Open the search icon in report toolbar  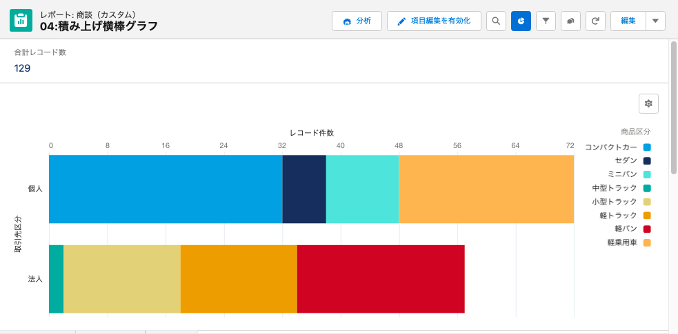pyautogui.click(x=496, y=21)
